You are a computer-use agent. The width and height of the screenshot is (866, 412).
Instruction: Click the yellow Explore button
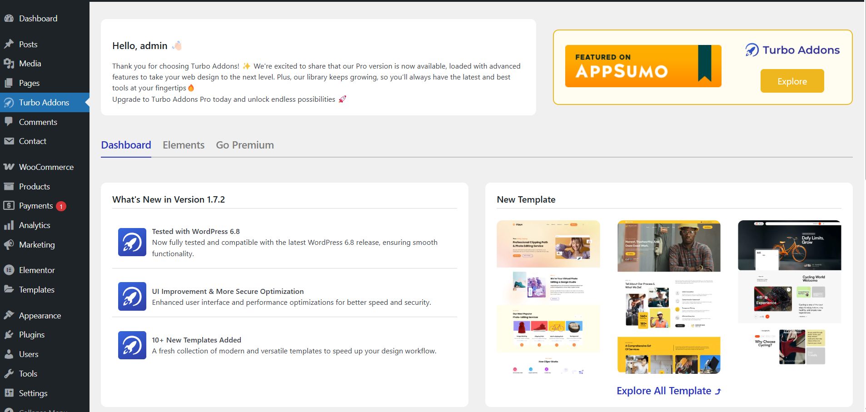[x=792, y=81]
